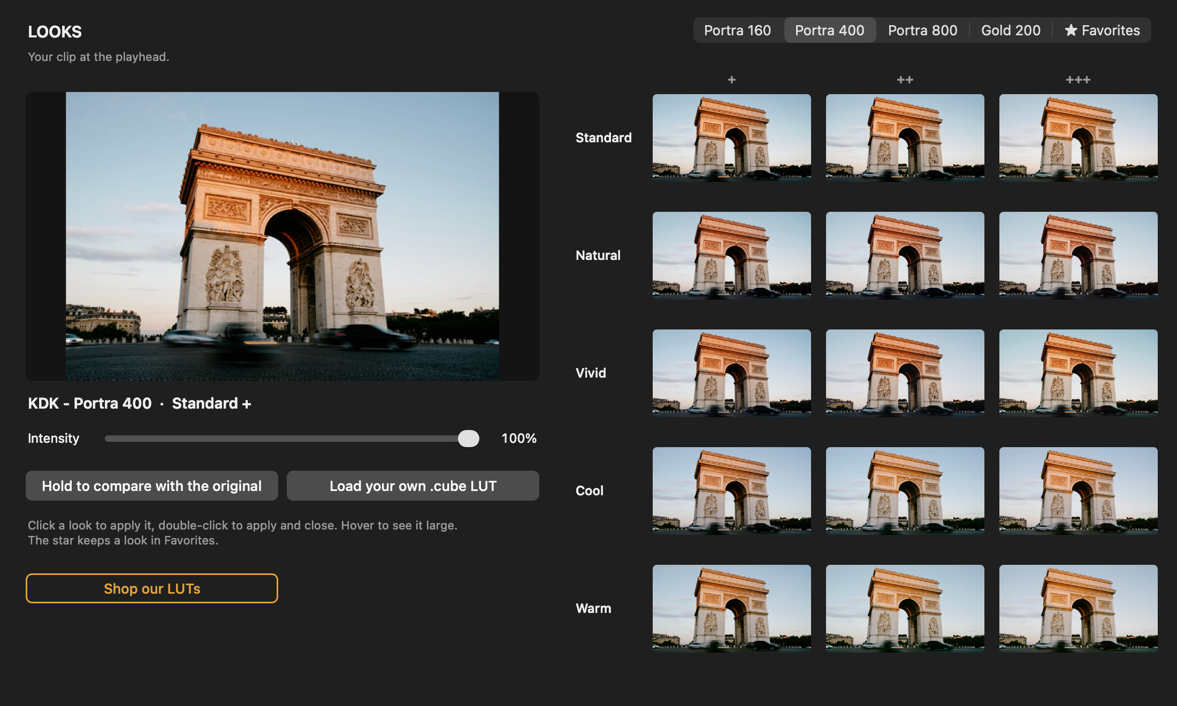Image resolution: width=1177 pixels, height=706 pixels.
Task: Click the Warm row label
Action: (593, 608)
